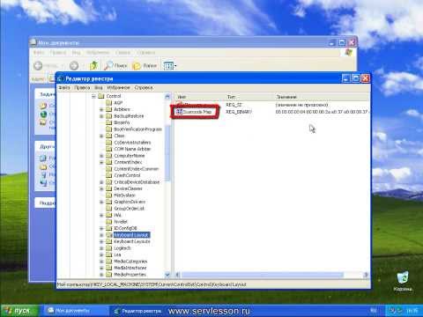Screen dimensions: 423x317
Task: Open the Сервис menu in My Documents window
Action: tap(122, 53)
